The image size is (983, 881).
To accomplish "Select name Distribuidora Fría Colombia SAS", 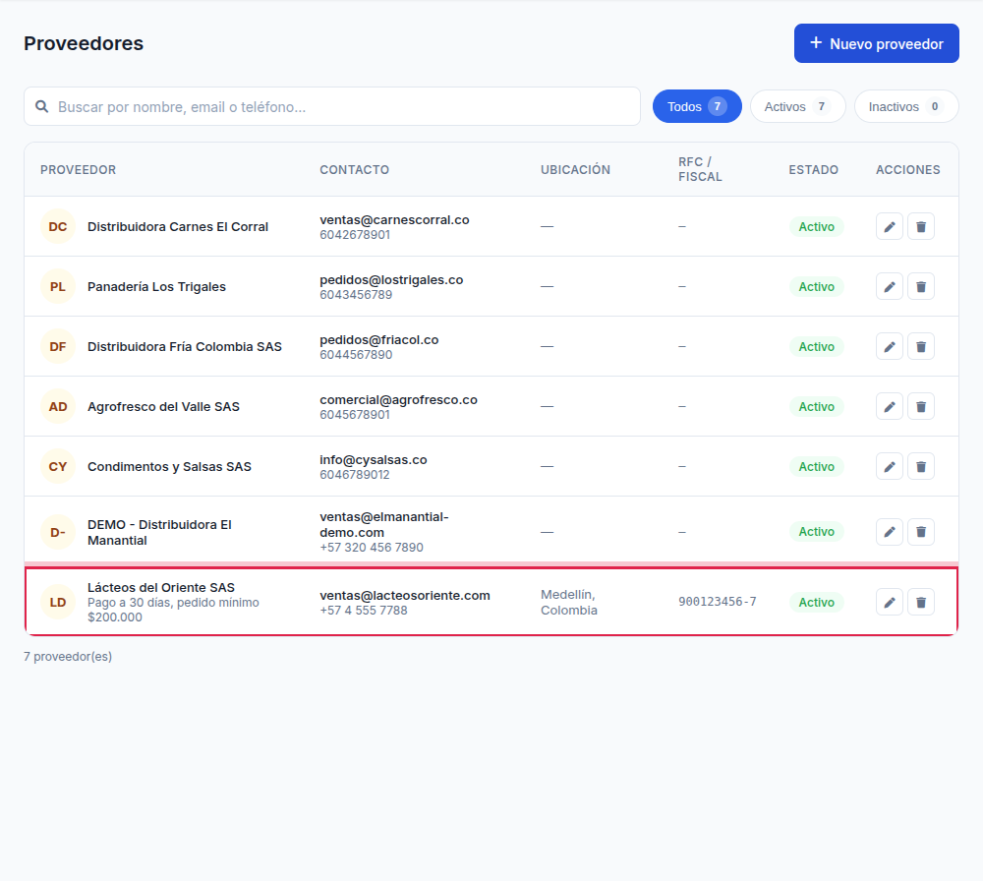I will [x=185, y=346].
